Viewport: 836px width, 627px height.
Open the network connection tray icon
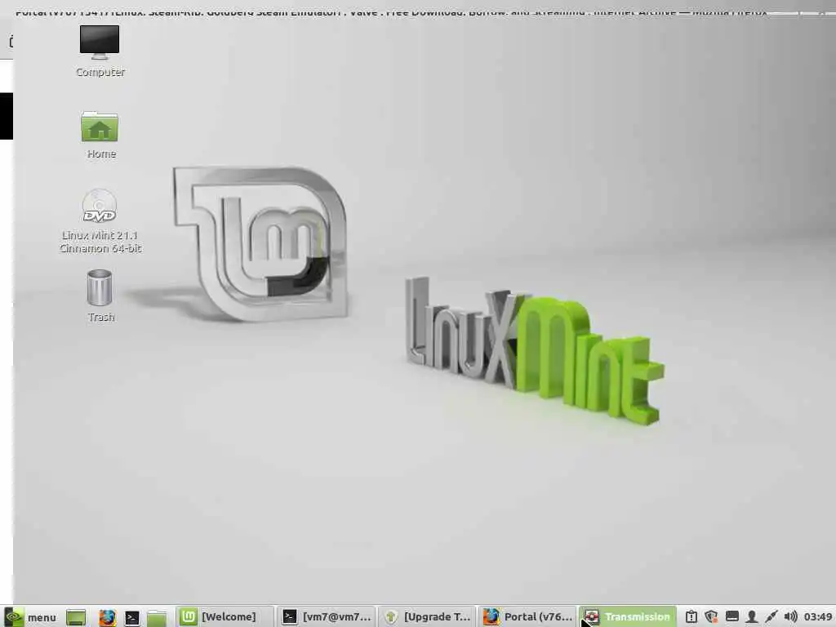(x=771, y=617)
